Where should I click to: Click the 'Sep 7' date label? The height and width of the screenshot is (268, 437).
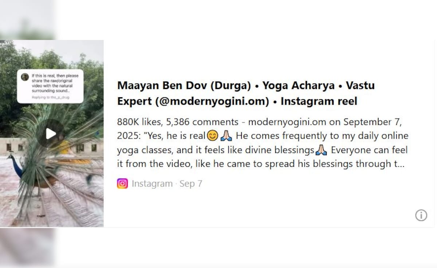pos(191,184)
